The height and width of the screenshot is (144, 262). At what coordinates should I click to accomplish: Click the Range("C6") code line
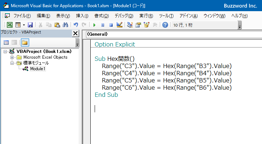click(167, 87)
